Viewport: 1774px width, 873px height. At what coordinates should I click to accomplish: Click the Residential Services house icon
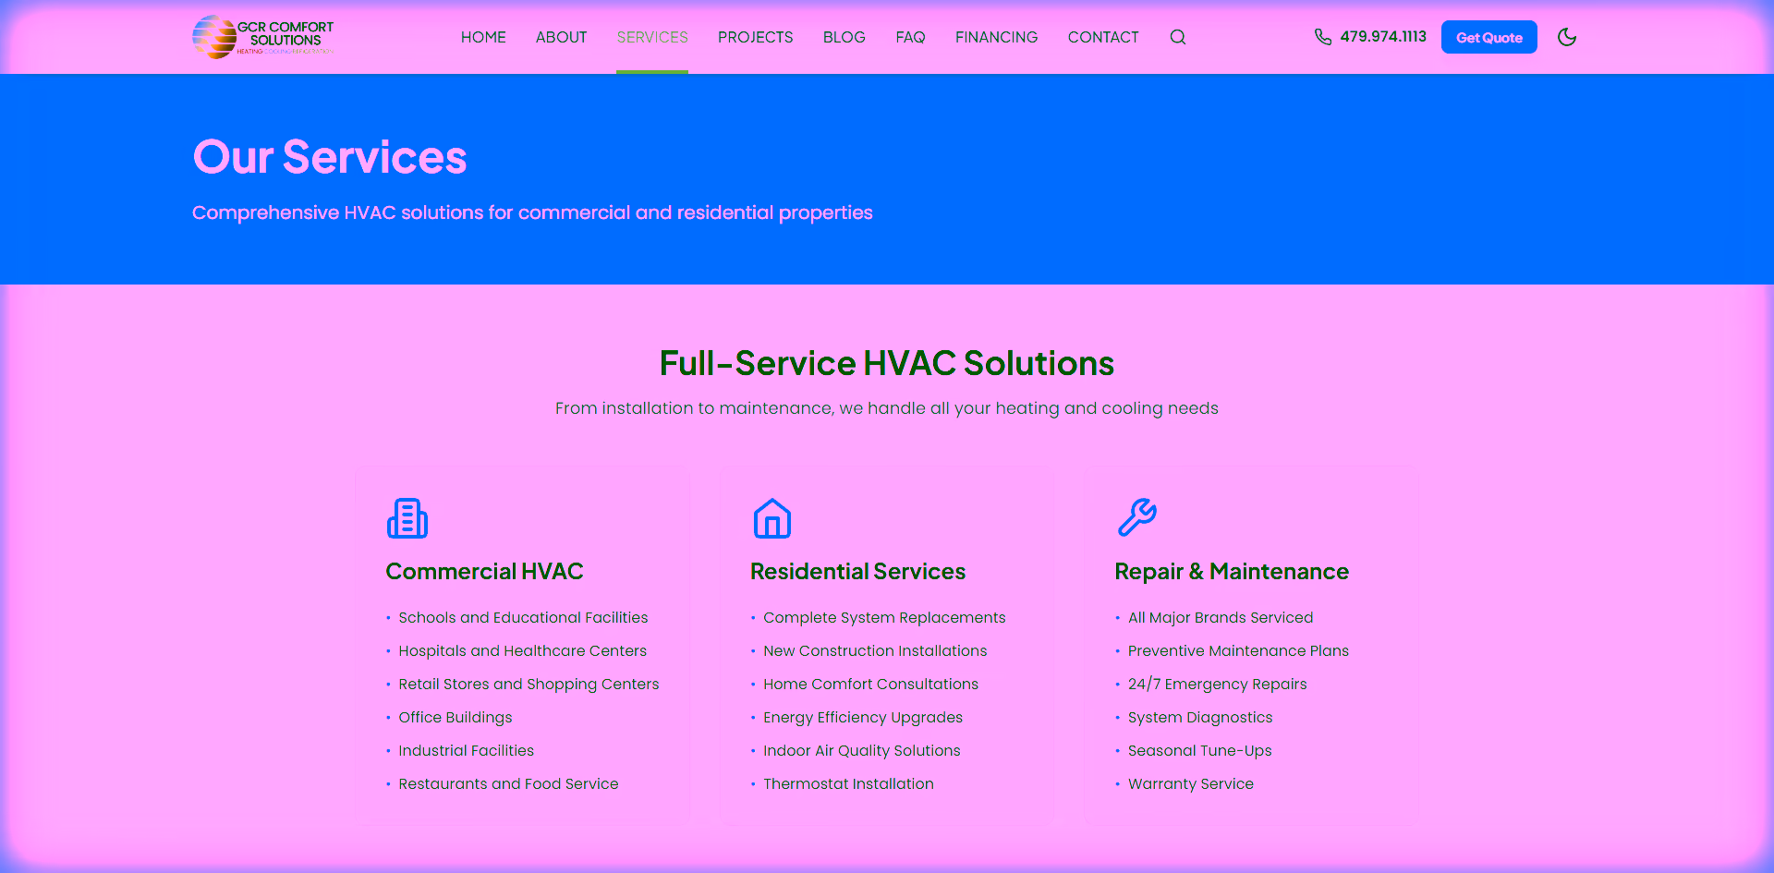click(x=772, y=518)
